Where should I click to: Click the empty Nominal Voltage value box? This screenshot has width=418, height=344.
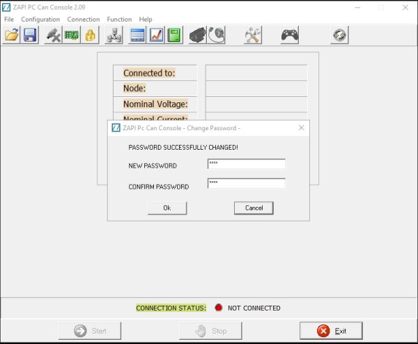[x=256, y=104]
